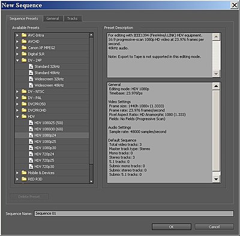This screenshot has height=236, width=240.
Task: Expand the DVCPROHD folder
Action: [17, 110]
